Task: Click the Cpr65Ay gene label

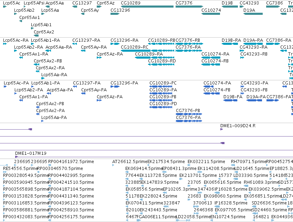Action: point(90,10)
